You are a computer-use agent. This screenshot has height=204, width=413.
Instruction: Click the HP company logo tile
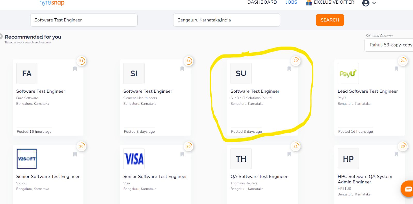(348, 159)
